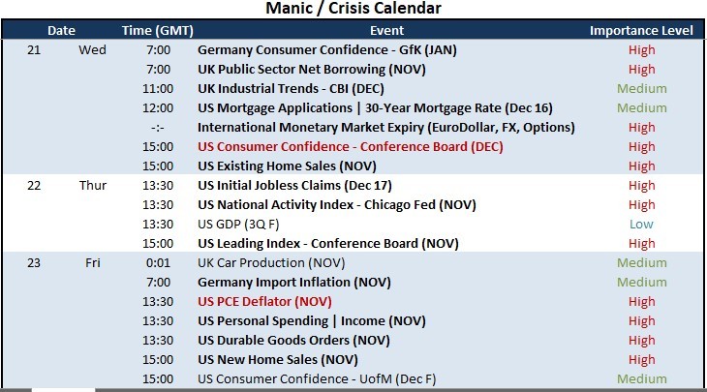The height and width of the screenshot is (392, 707).
Task: Click the Date column header
Action: [61, 31]
